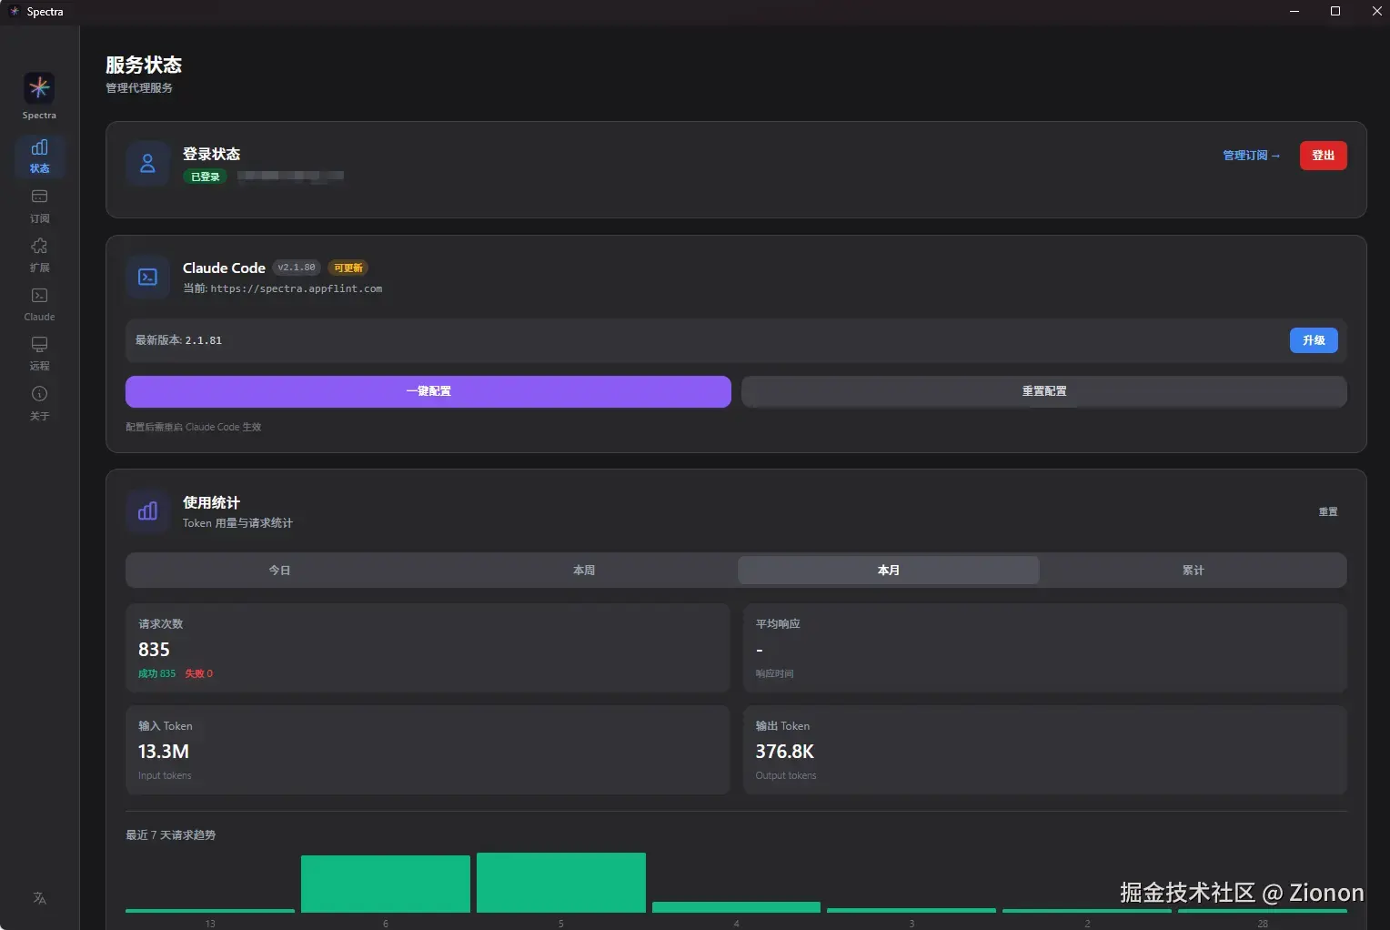Screen dimensions: 1390x930
Task: Switch to the 累计 tab
Action: [1193, 571]
